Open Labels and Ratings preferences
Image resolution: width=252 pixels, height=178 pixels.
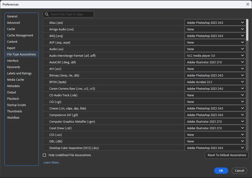pos(19,73)
